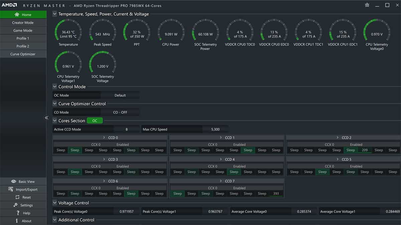This screenshot has width=401, height=225.
Task: Select Profile 1 in the sidebar
Action: 23,38
